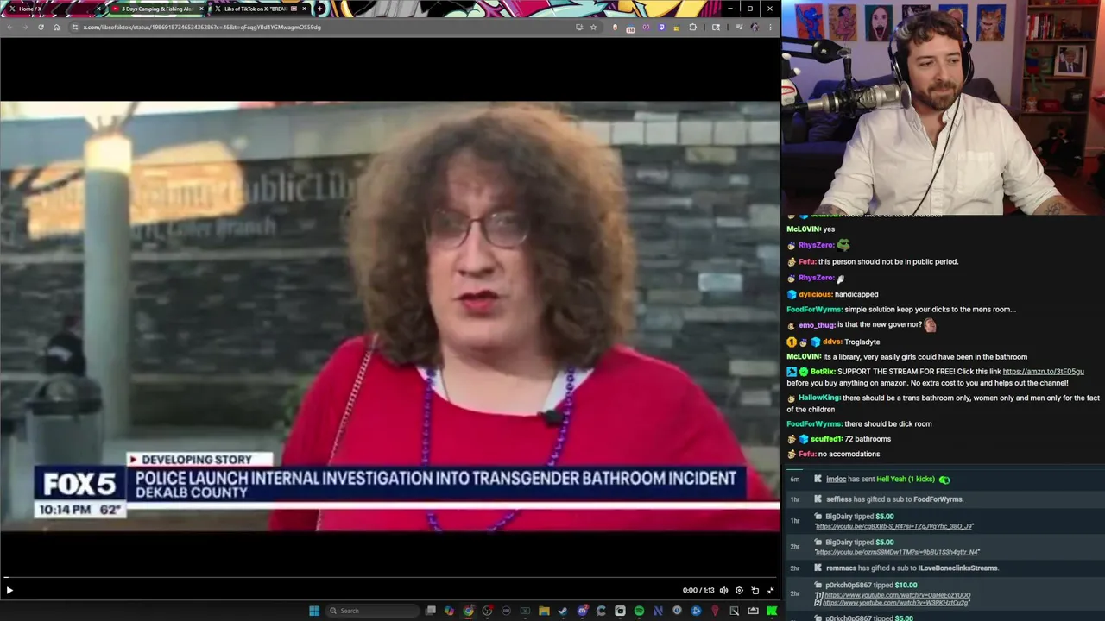This screenshot has width=1105, height=621.
Task: Click username Fefu on 'public period' message
Action: [x=807, y=261]
